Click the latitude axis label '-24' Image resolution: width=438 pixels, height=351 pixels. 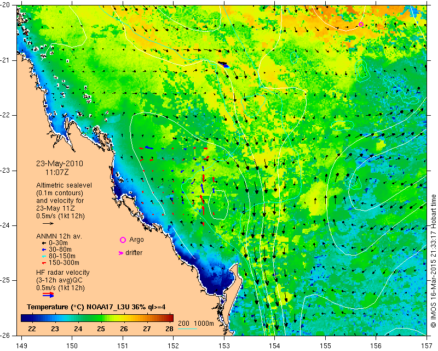click(5, 225)
